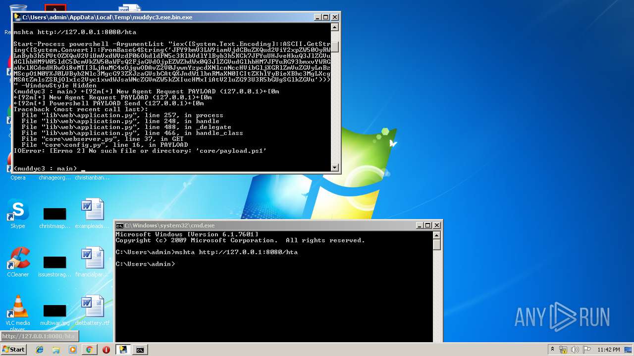Image resolution: width=634 pixels, height=356 pixels.
Task: Maximize the cmd.exe window
Action: coord(427,225)
